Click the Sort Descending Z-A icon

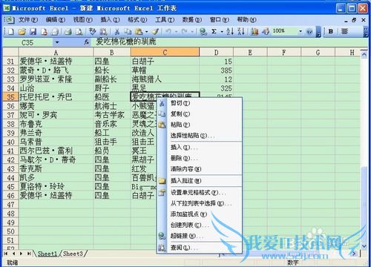click(241, 31)
